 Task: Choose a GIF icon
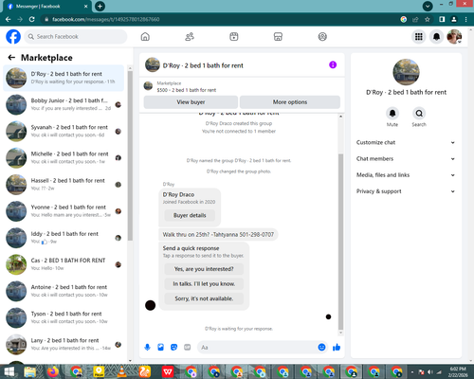(188, 348)
